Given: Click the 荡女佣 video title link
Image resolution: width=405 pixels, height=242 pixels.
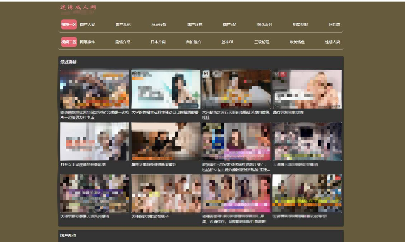Looking at the screenshot, I should (288, 112).
